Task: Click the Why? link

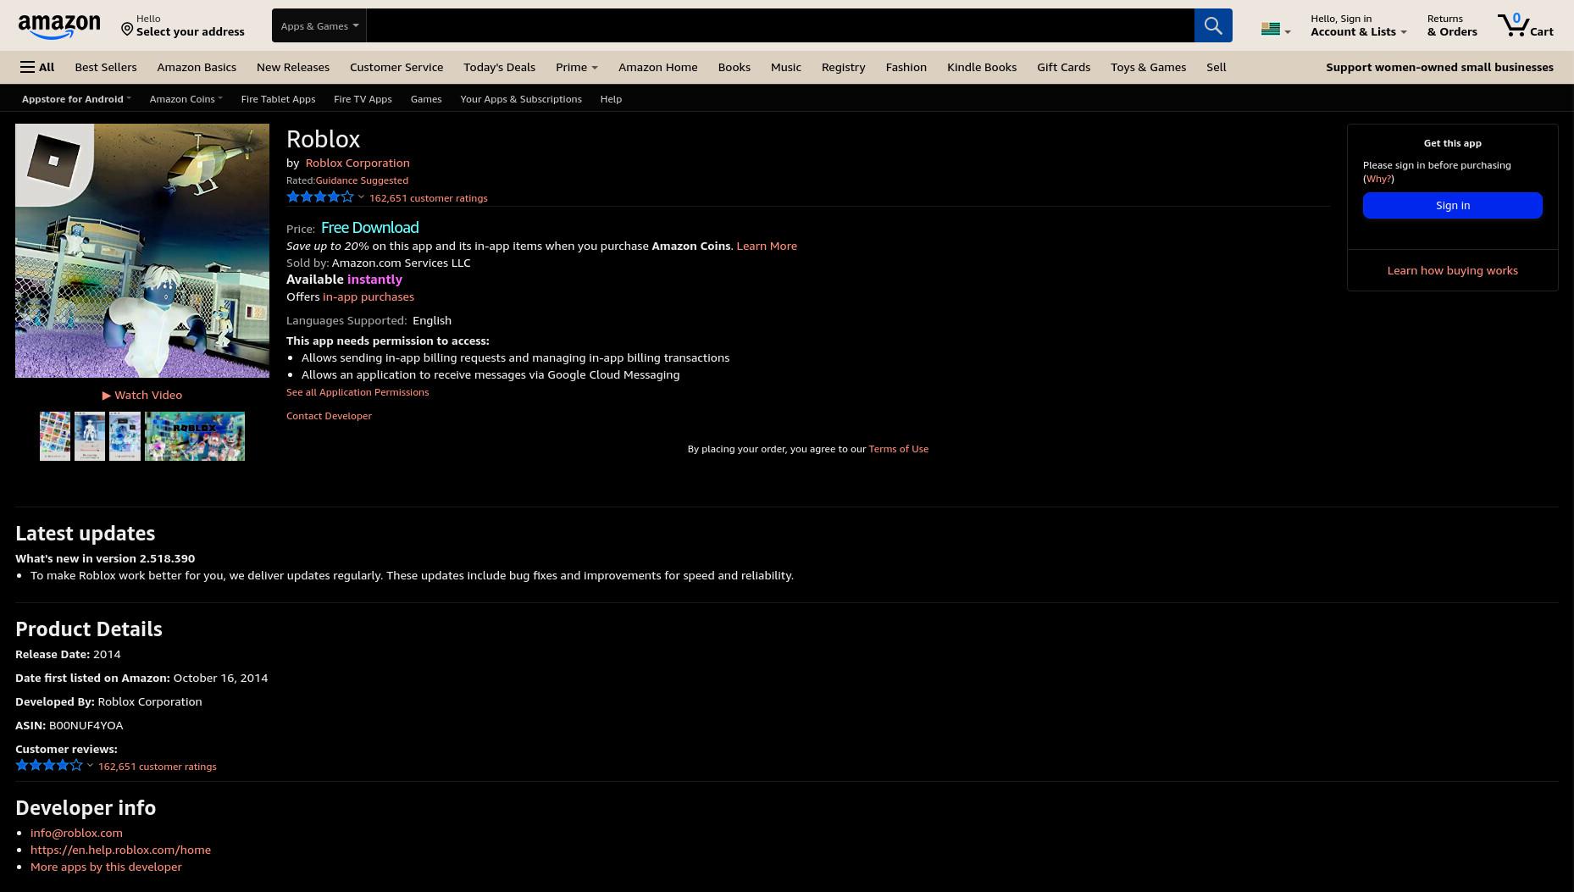Action: (1378, 179)
